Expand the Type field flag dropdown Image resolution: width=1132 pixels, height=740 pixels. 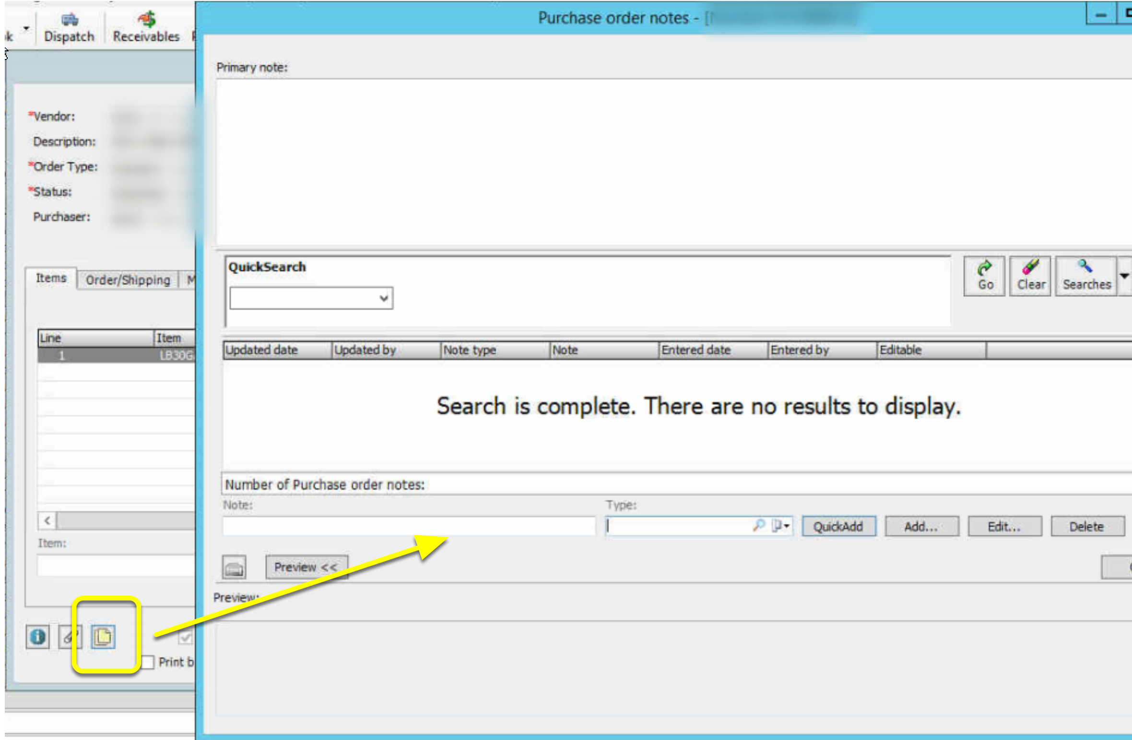[x=781, y=526]
